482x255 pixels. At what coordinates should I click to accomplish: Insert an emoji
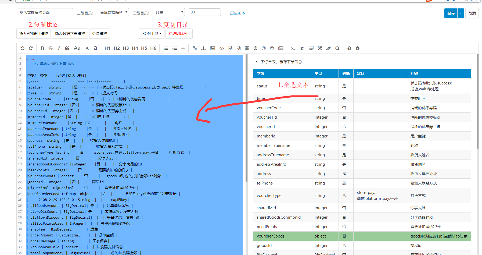(264, 48)
